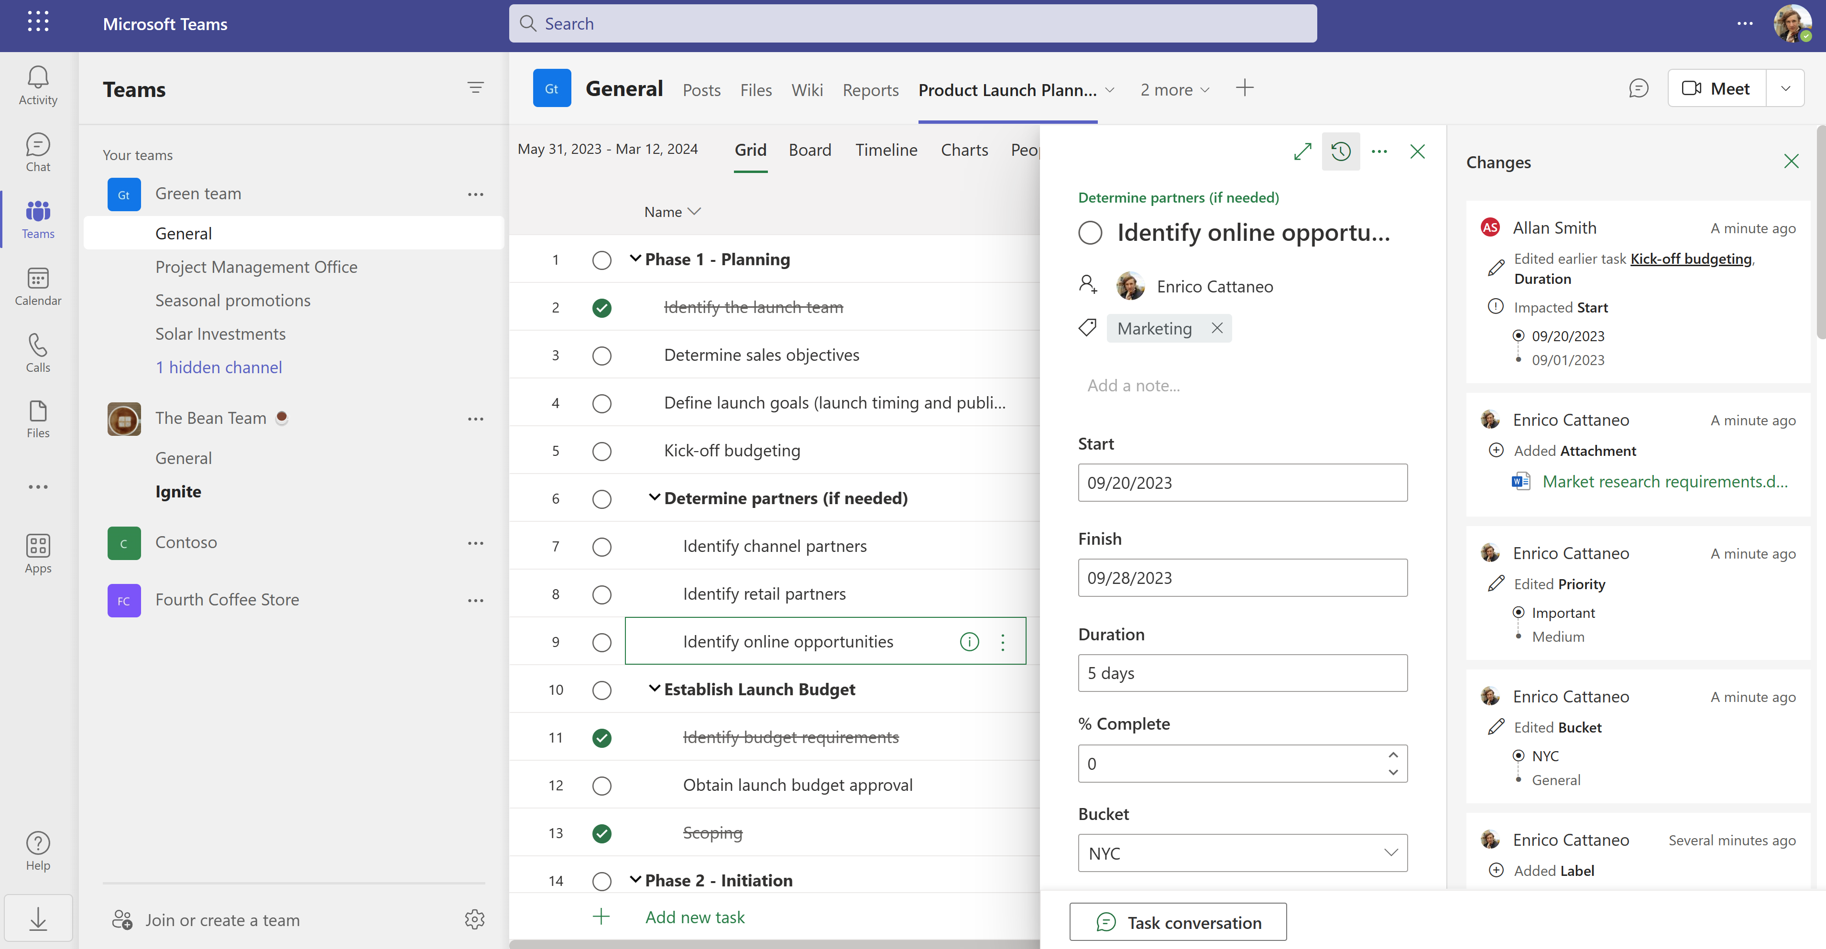Expand the 2 more tabs dropdown
The height and width of the screenshot is (949, 1826).
1174,89
